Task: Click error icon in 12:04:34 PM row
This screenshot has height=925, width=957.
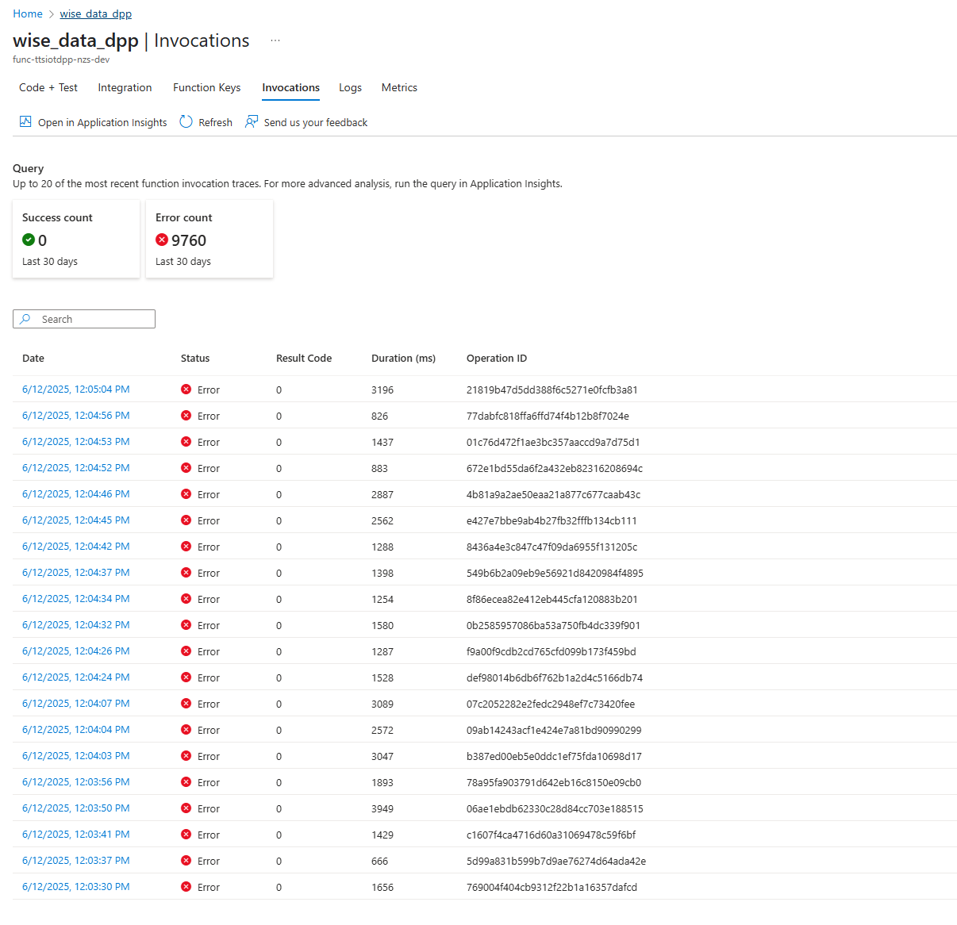Action: tap(186, 599)
